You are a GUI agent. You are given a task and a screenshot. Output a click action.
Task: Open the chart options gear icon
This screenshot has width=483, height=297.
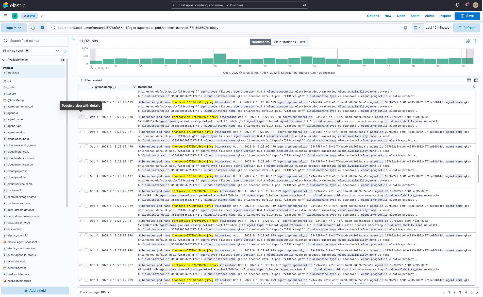pyautogui.click(x=475, y=41)
